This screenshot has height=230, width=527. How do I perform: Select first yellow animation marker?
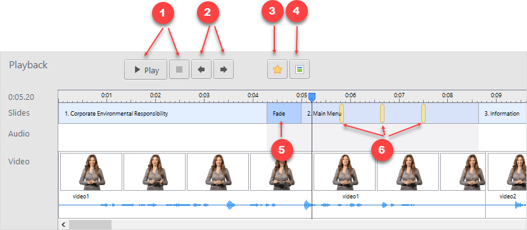341,113
